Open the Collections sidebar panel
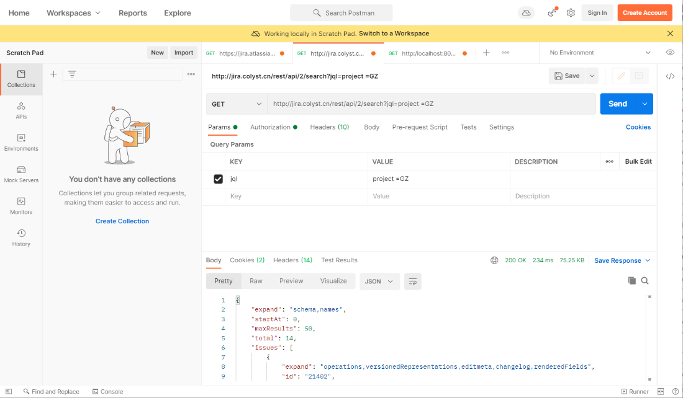The height and width of the screenshot is (398, 683). (21, 79)
